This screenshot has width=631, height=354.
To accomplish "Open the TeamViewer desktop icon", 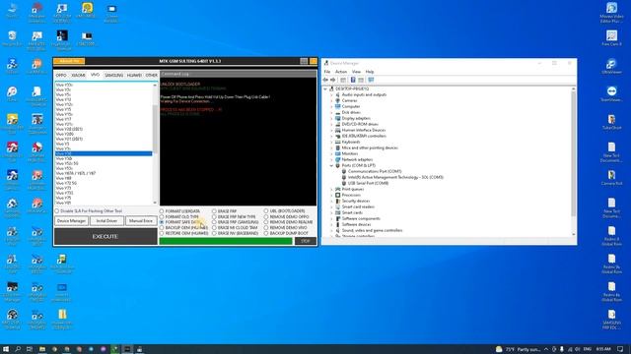I will 611,94.
